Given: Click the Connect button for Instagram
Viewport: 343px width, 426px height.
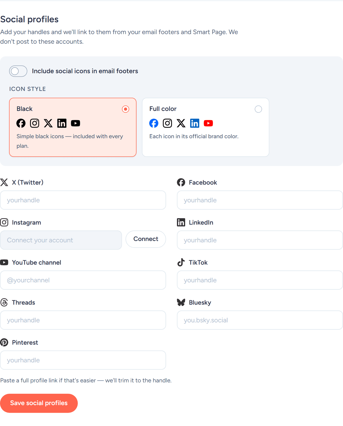Looking at the screenshot, I should pos(146,239).
